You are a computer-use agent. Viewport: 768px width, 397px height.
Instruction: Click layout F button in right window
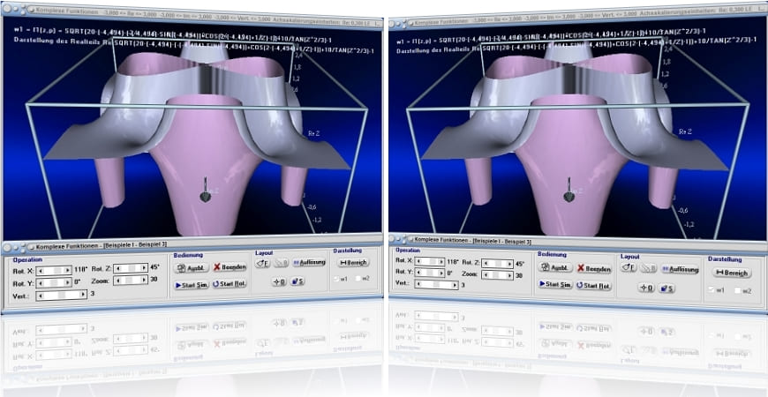629,267
